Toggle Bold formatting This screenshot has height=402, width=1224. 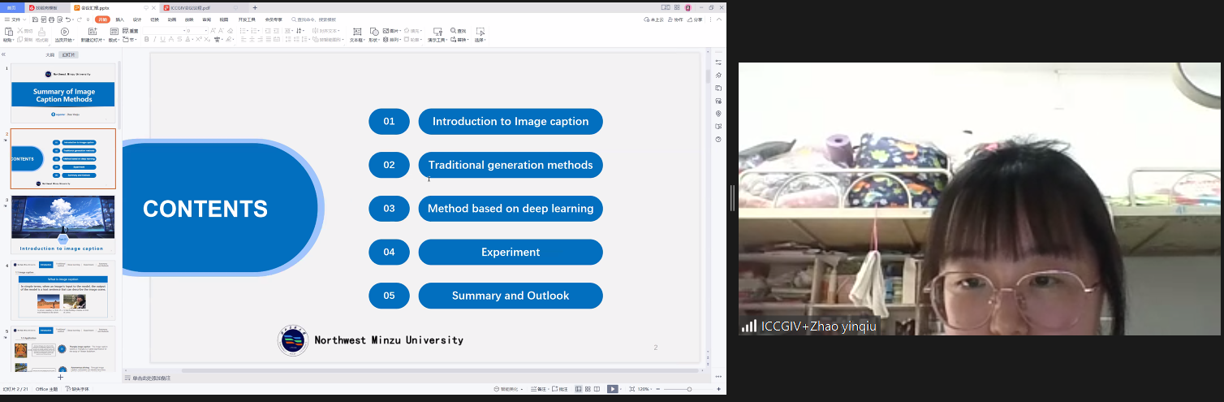[146, 39]
